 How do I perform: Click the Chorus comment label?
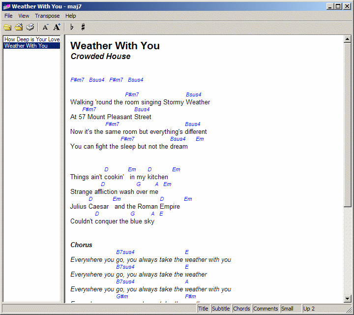pyautogui.click(x=81, y=245)
